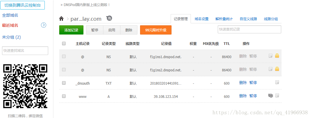This screenshot has height=118, width=311.
Task: Check the f1g1ns2.dnspod.net. record checkbox
Action: click(64, 70)
